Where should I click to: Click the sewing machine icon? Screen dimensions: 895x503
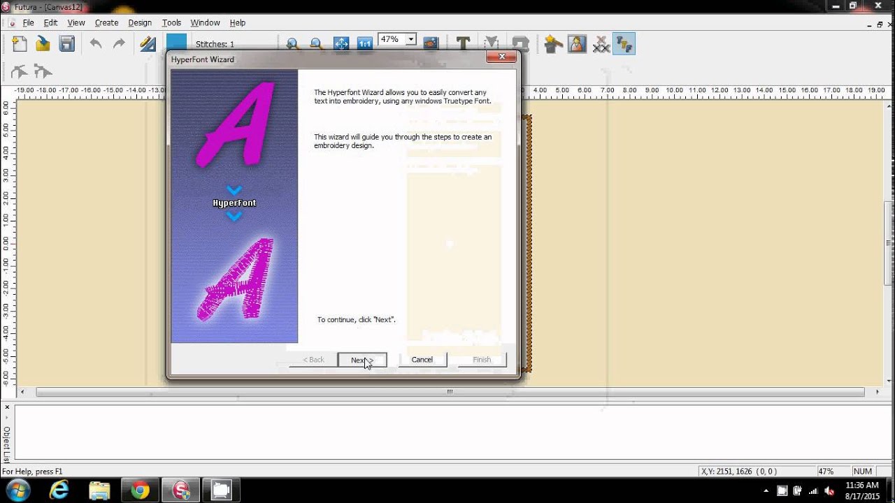tap(520, 44)
